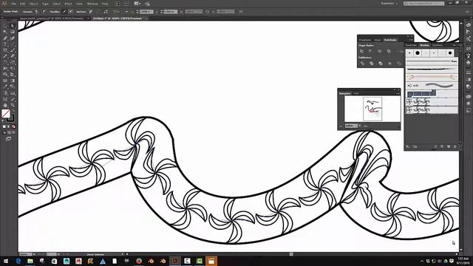Click Merge in Pathfinders row
The width and height of the screenshot is (473, 266).
click(x=381, y=64)
